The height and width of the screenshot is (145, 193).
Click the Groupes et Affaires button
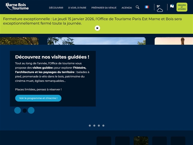[182, 7]
